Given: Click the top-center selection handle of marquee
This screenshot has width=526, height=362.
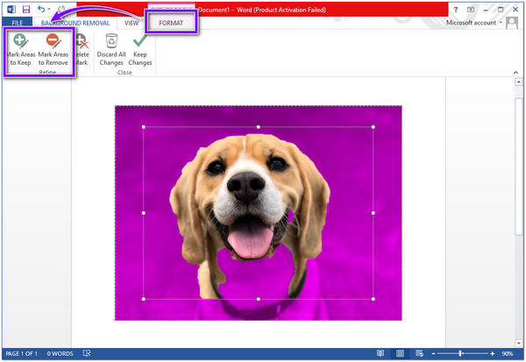Looking at the screenshot, I should tap(259, 127).
